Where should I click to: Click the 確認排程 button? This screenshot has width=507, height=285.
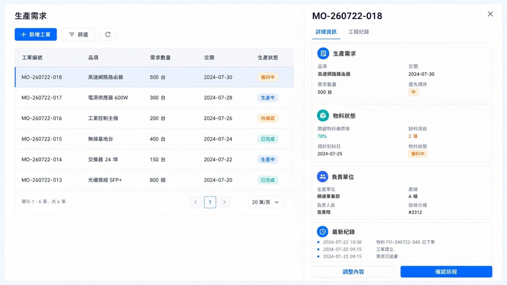[446, 272]
